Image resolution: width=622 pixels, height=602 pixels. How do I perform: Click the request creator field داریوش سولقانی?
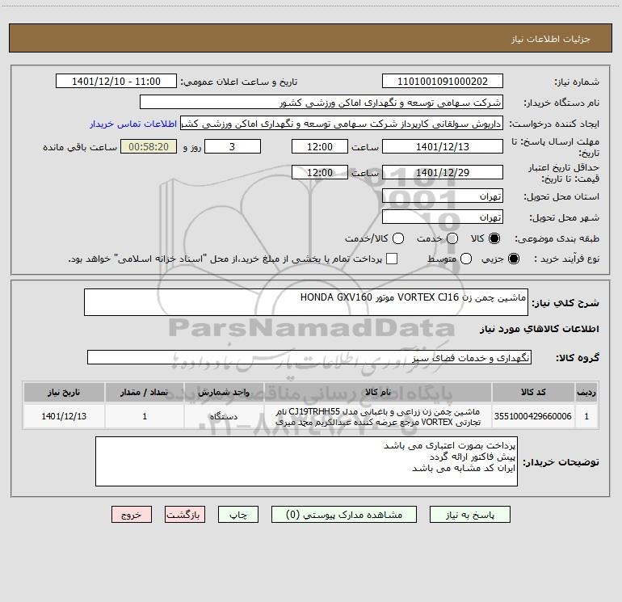coord(342,123)
